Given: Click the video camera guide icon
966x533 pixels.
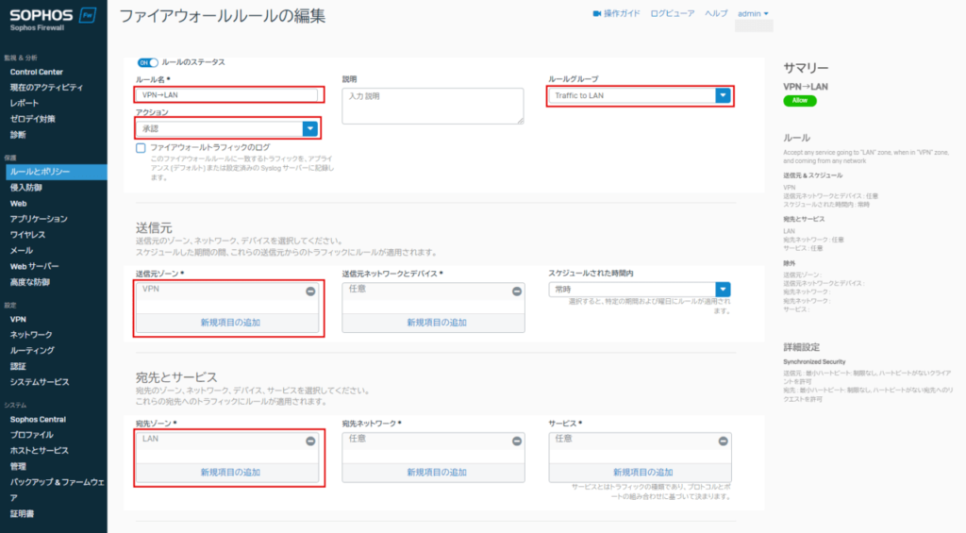Looking at the screenshot, I should (x=596, y=13).
